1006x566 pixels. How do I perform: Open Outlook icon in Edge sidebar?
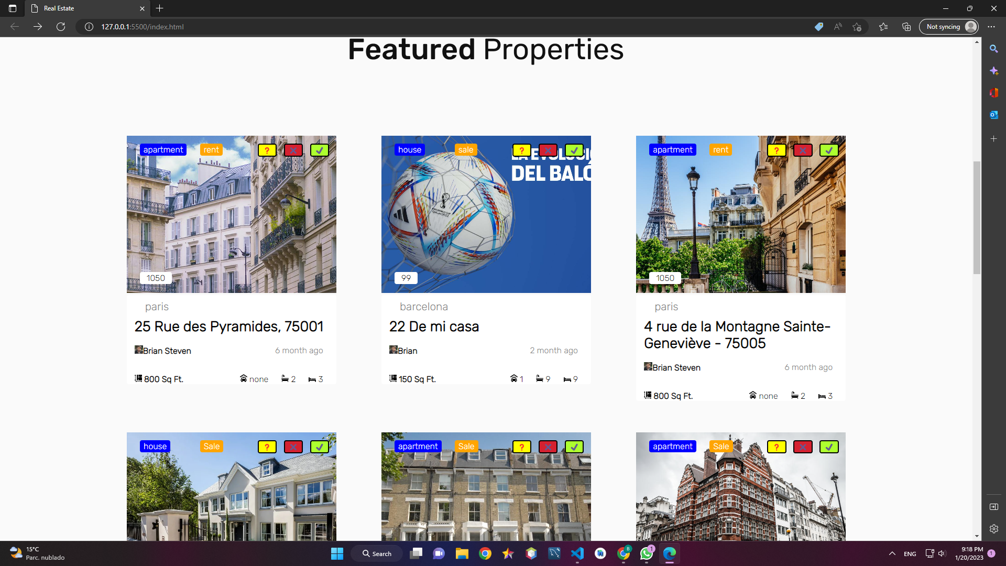[x=993, y=115]
